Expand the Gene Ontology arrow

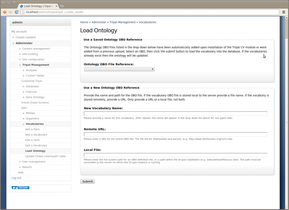coord(23,97)
